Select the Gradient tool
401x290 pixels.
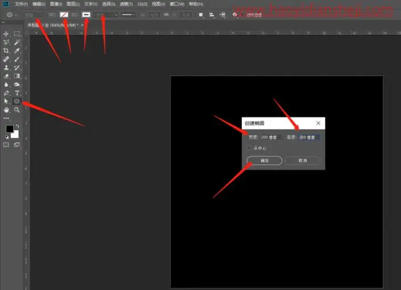tap(17, 76)
